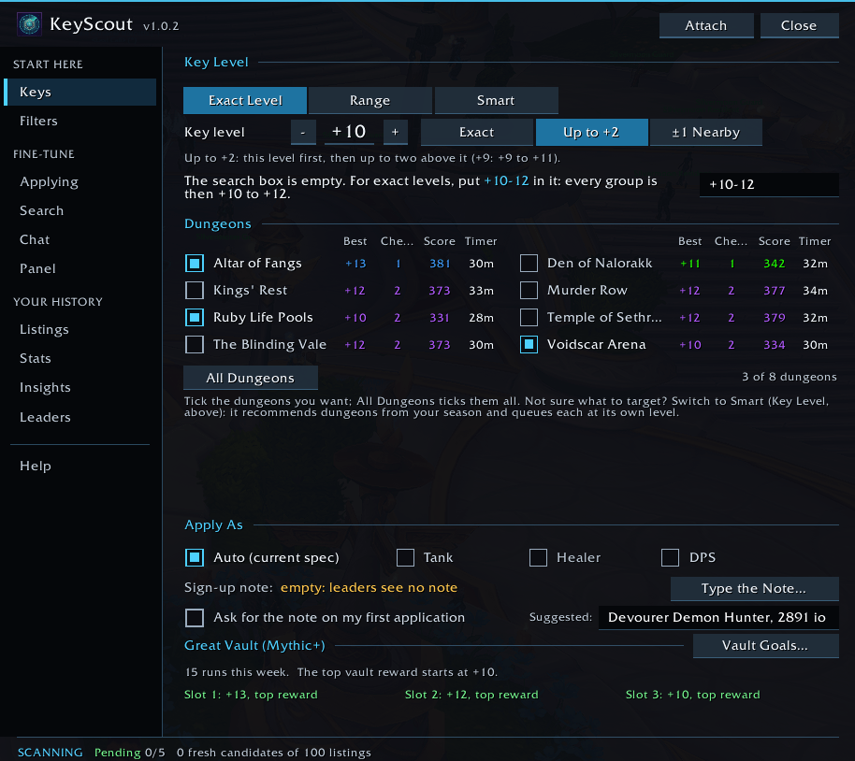Tick the Den of Nalorakk checkbox
The width and height of the screenshot is (855, 761).
pos(529,264)
